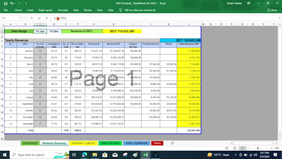Viewport: 282px width, 159px height.
Task: Click the BDT 125,605,388 blue total cell
Action: pos(180,40)
